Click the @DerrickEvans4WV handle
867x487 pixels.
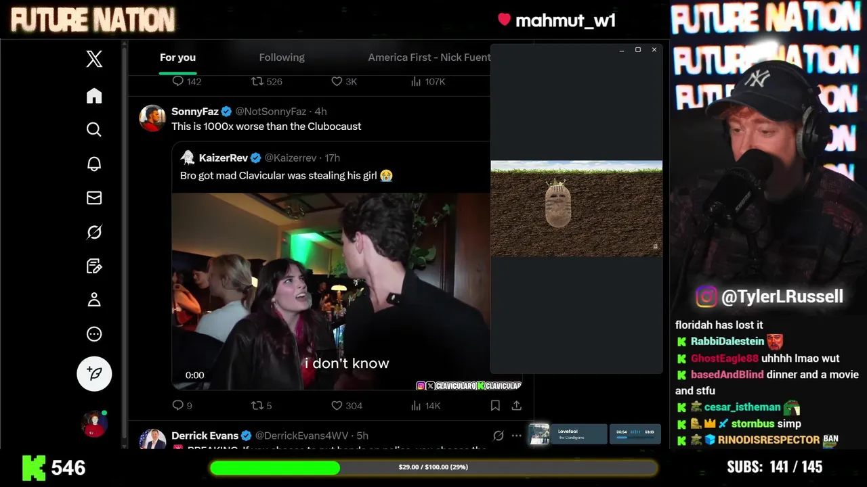coord(303,436)
